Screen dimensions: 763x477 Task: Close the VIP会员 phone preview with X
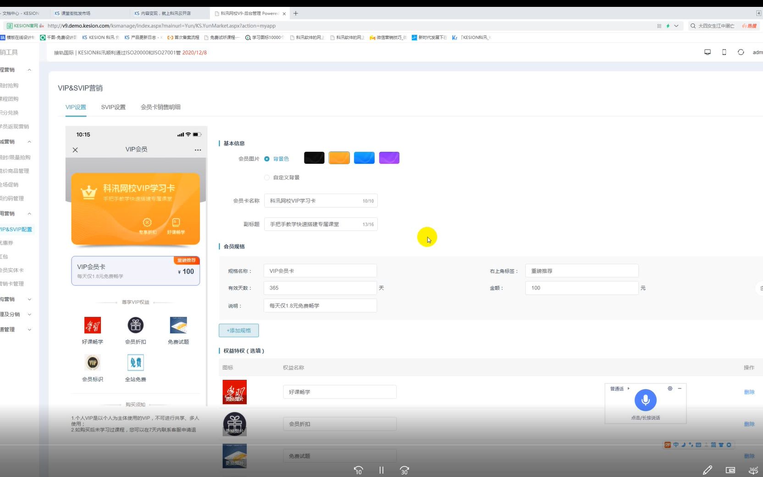75,150
